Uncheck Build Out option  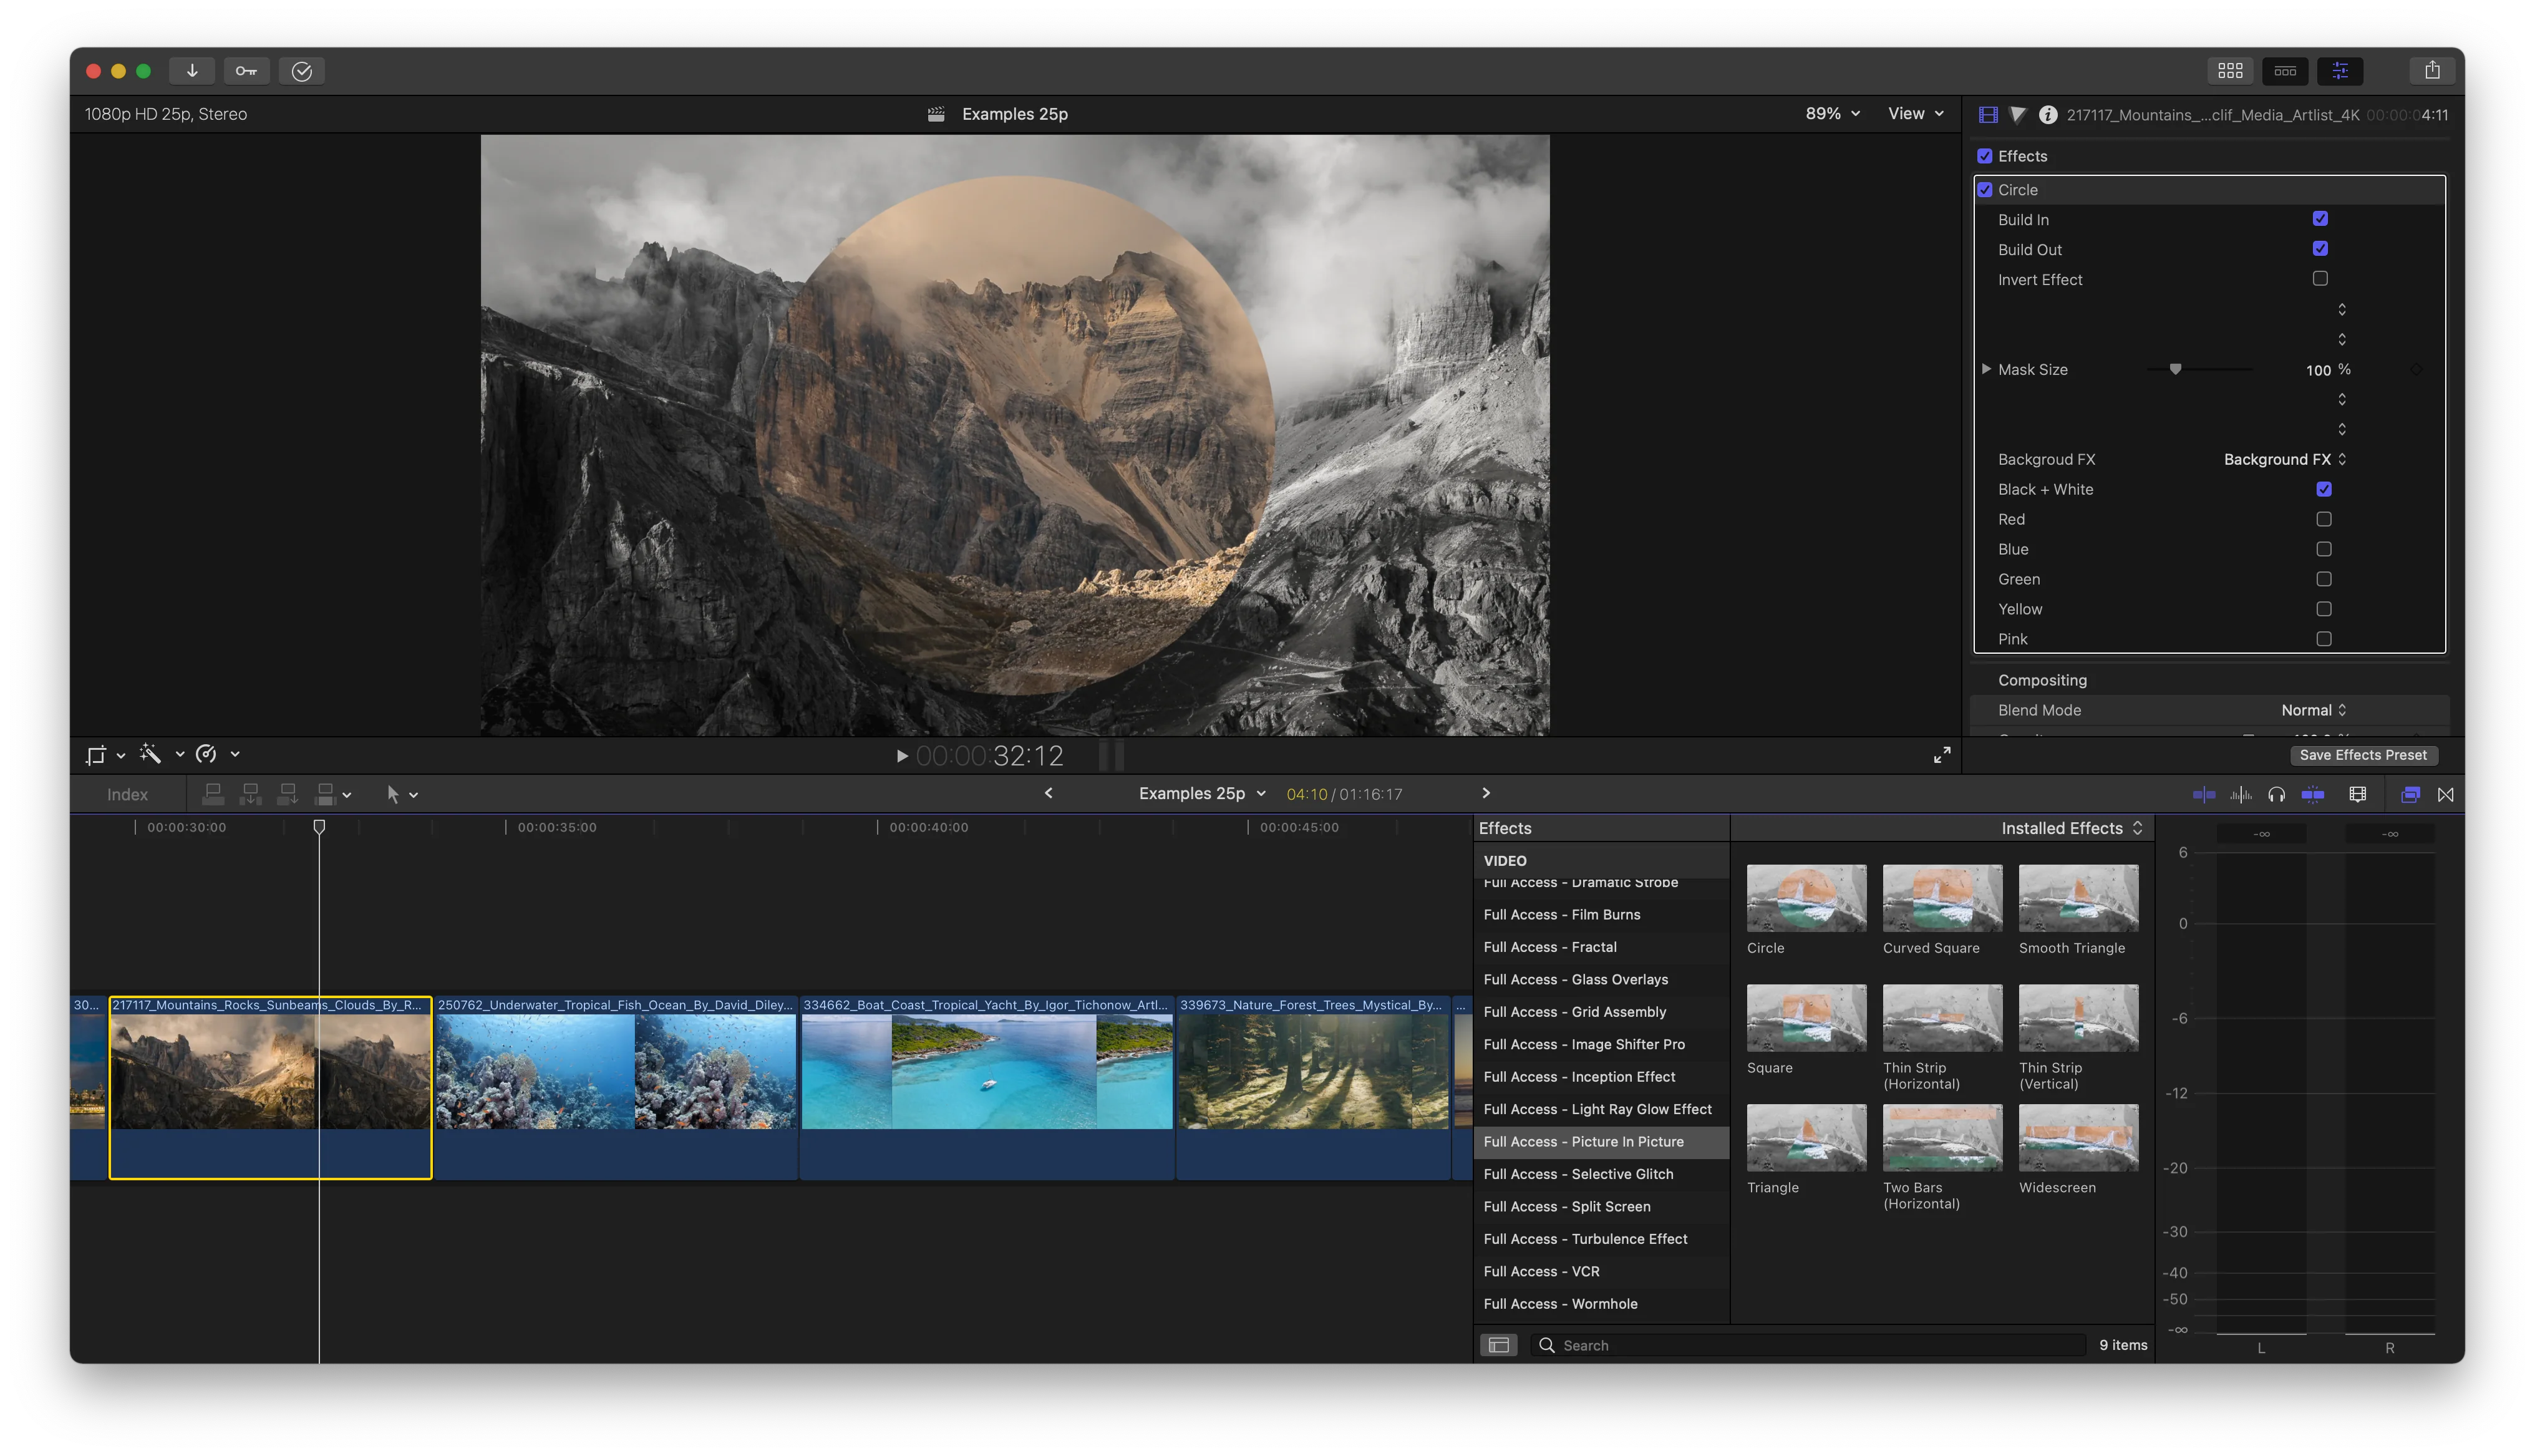click(2320, 249)
